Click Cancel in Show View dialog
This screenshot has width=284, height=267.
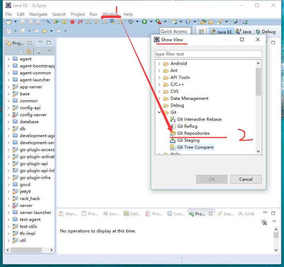pos(246,179)
